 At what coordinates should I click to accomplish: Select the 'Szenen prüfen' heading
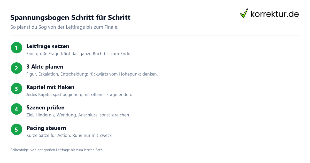[45, 108]
